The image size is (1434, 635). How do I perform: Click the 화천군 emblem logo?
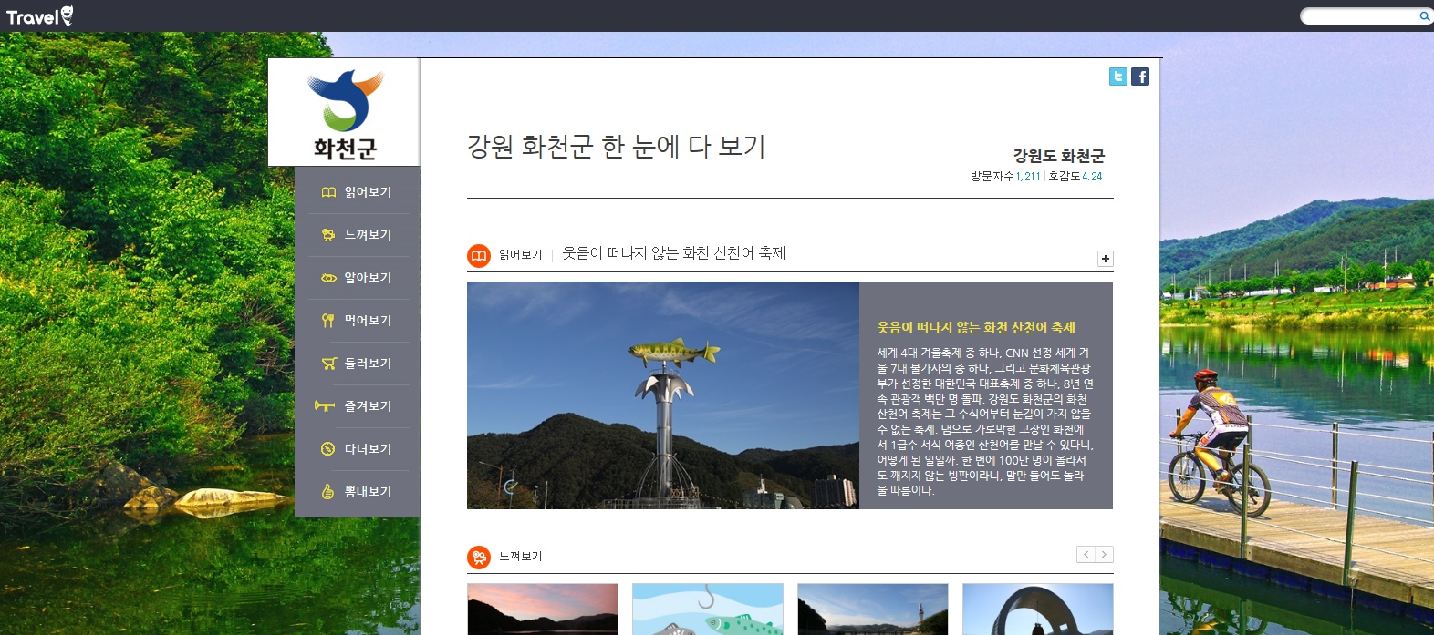[345, 112]
